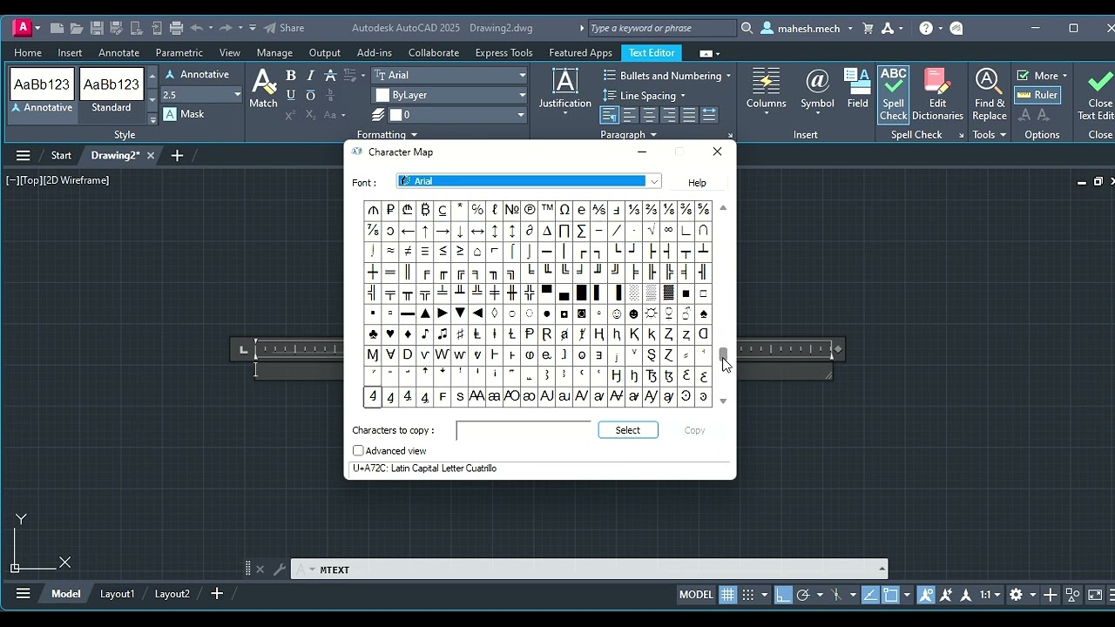Apply superscript formatting

tap(291, 115)
